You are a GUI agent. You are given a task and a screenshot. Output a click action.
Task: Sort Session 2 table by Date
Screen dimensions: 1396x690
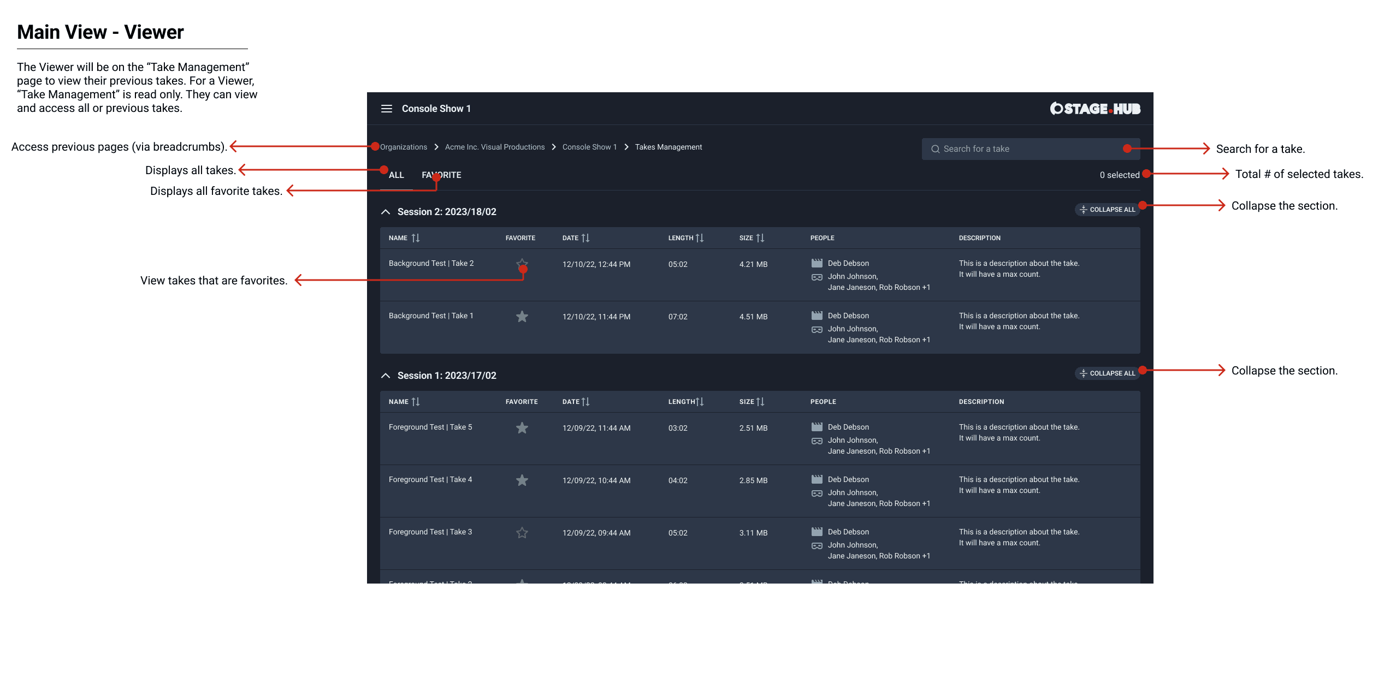click(585, 238)
